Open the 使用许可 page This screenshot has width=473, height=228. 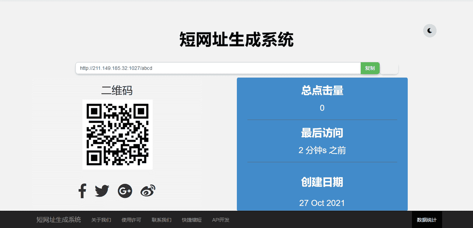tap(131, 220)
